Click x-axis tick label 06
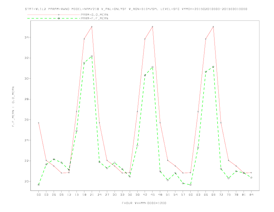This screenshot has width=274, height=212. coord(54,195)
